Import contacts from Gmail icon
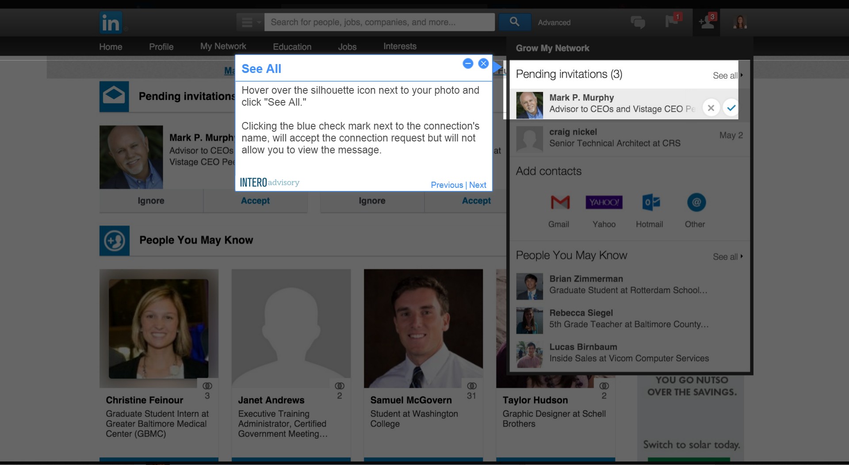 click(x=560, y=202)
